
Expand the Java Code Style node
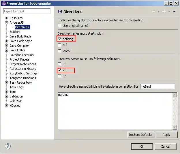coord(7,41)
